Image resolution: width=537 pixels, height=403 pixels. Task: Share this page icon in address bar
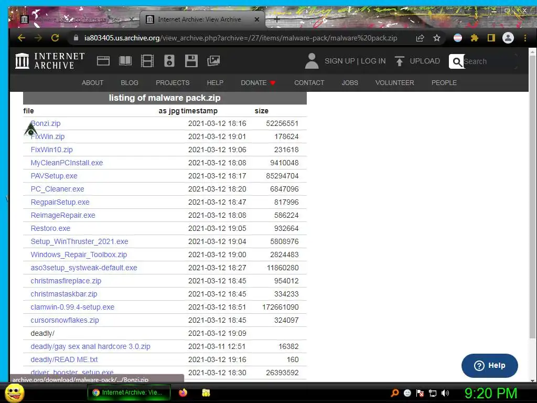point(420,38)
